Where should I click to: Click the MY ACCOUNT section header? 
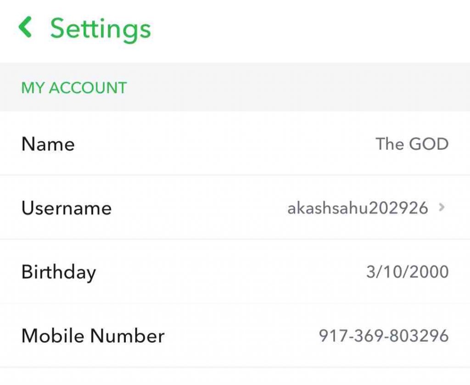[74, 87]
